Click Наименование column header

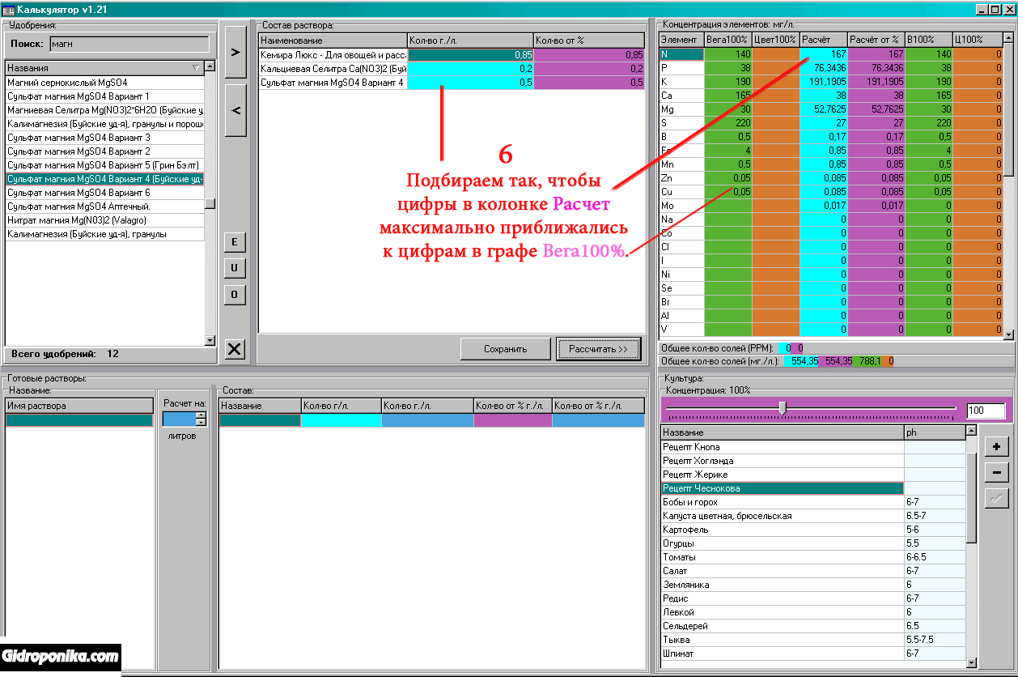click(333, 40)
